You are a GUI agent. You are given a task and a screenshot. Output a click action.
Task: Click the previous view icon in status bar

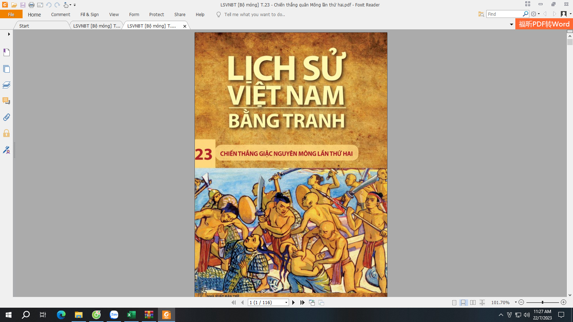coord(312,302)
